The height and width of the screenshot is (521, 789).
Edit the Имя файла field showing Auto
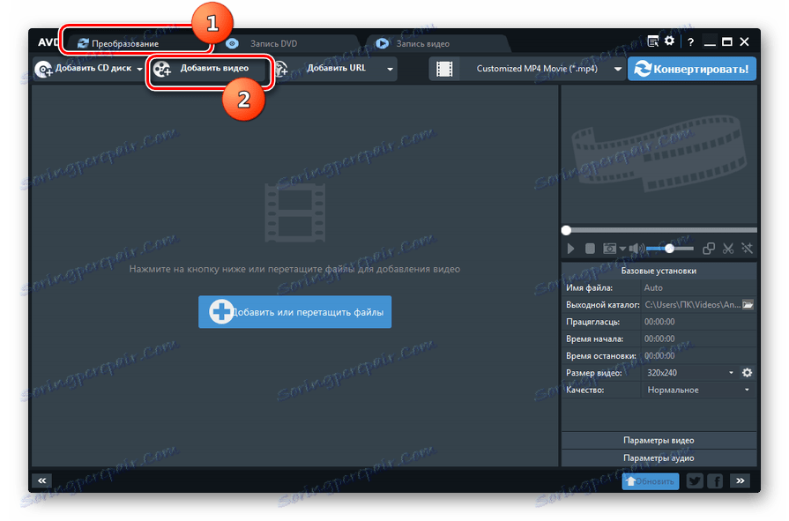point(698,288)
